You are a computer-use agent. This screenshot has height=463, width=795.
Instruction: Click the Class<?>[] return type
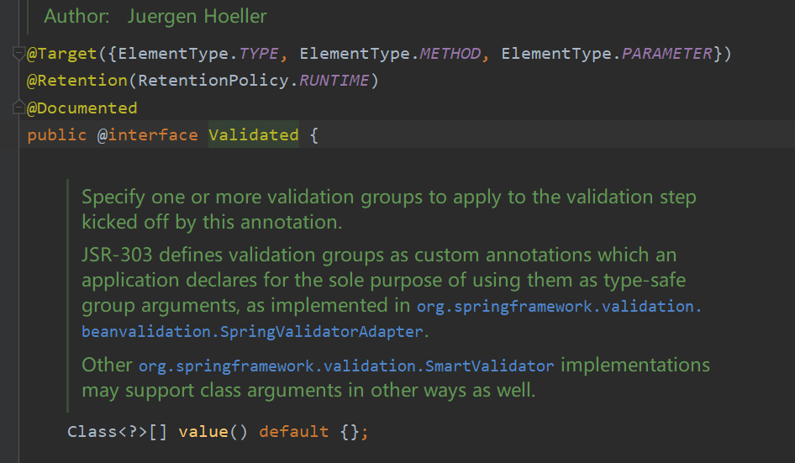[x=117, y=432]
